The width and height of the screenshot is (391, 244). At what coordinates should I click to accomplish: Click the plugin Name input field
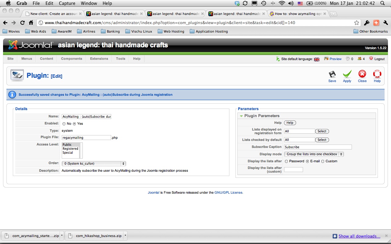[x=86, y=117]
